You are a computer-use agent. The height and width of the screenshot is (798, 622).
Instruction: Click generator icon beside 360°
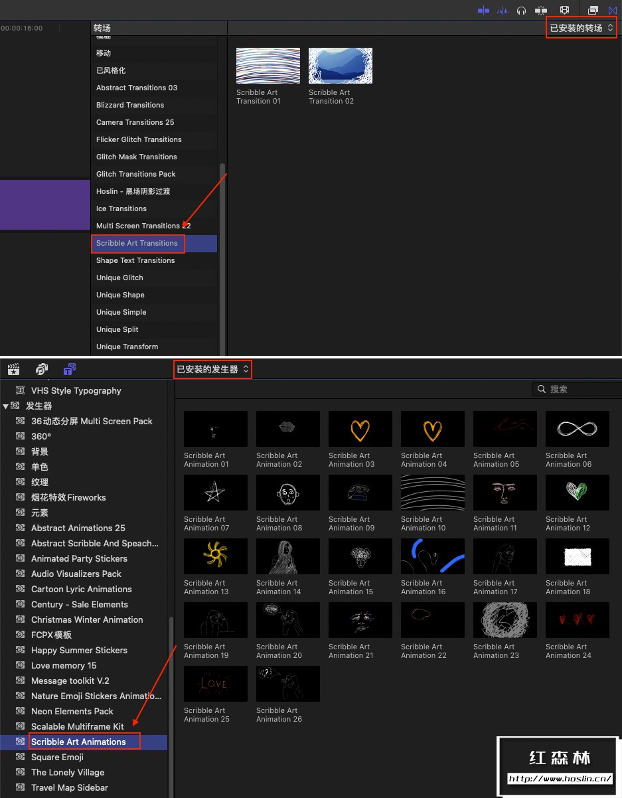coord(21,436)
